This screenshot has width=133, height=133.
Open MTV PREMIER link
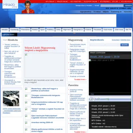point(105,2)
